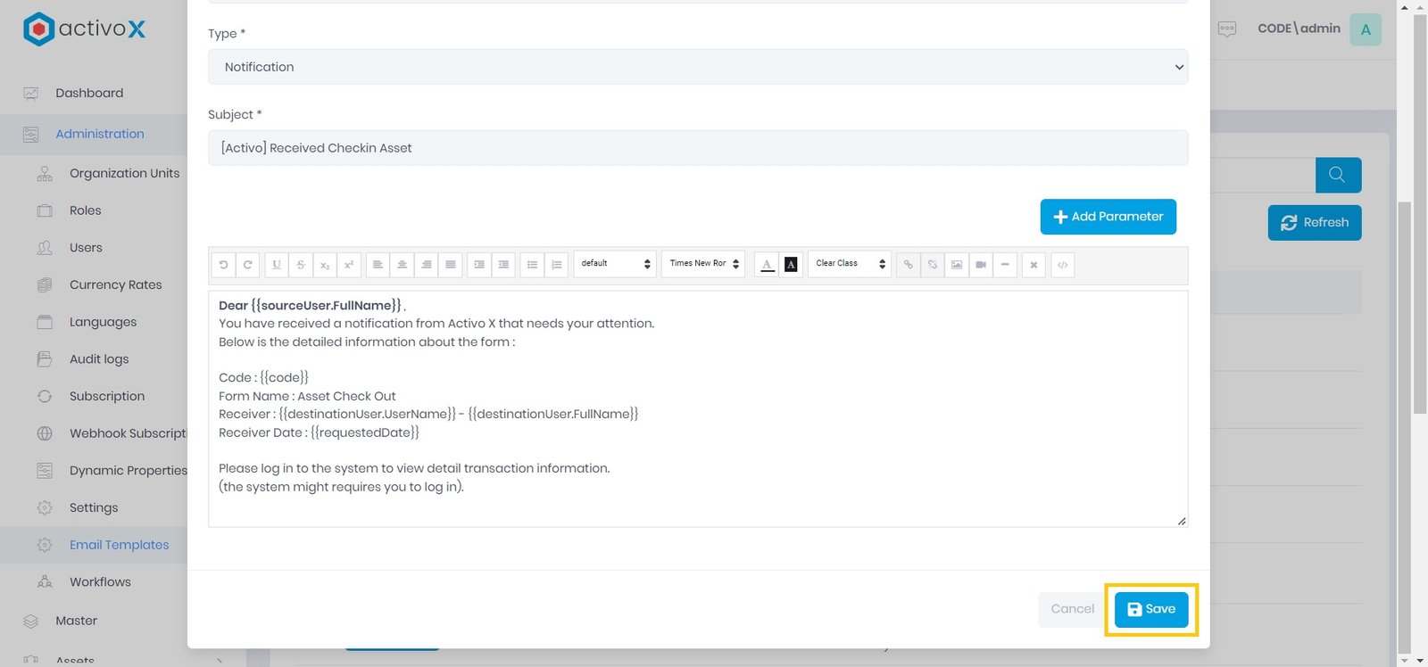Screen dimensions: 1428x667
Task: Open Currency Rates page
Action: coord(116,284)
